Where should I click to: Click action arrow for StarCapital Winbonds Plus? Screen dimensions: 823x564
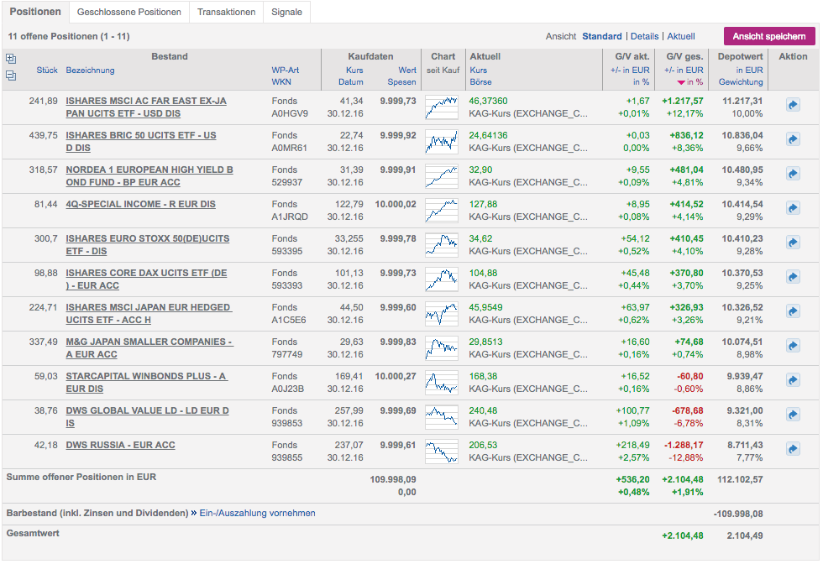pos(793,380)
